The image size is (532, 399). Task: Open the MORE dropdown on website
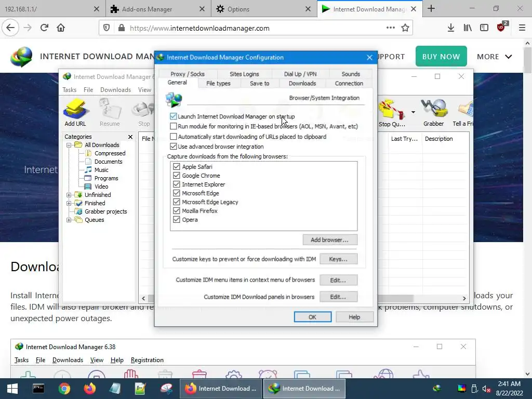click(495, 57)
